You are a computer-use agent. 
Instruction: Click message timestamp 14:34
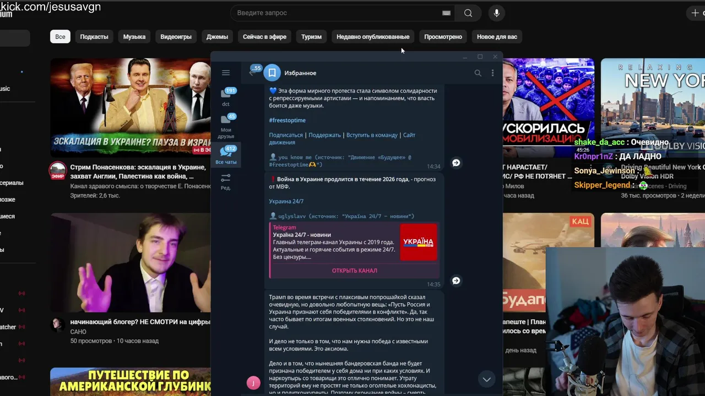(x=433, y=167)
